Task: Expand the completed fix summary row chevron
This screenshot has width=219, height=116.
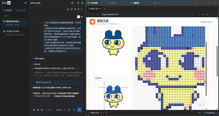Action: (x=78, y=68)
